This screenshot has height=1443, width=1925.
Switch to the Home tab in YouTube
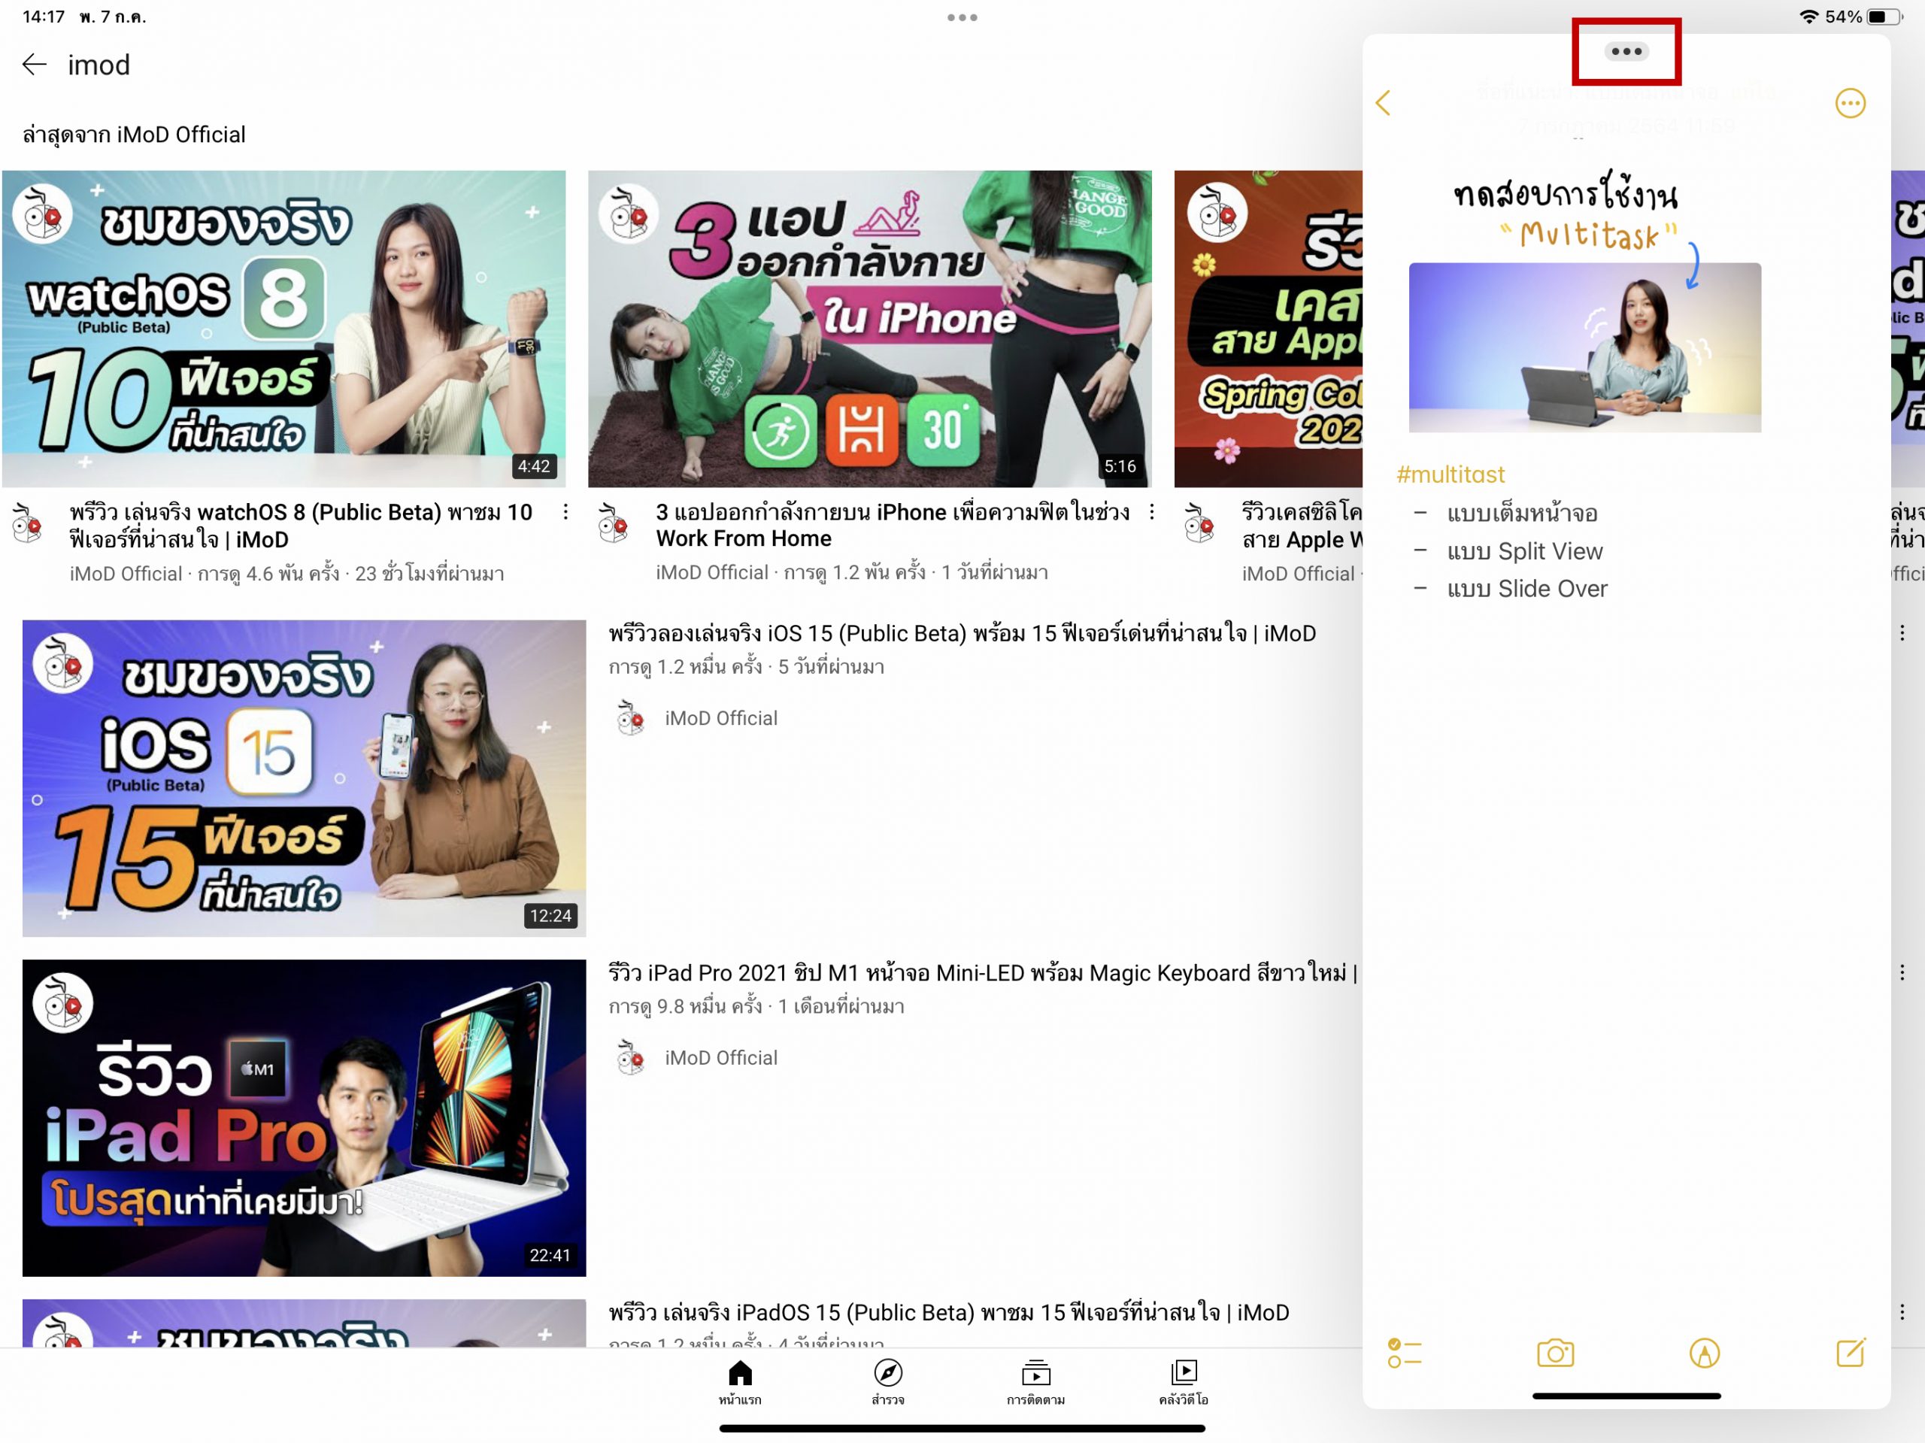point(740,1381)
